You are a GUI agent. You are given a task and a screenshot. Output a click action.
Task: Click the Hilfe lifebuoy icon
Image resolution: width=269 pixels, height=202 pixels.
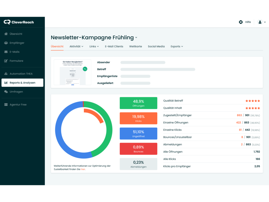tap(241, 22)
